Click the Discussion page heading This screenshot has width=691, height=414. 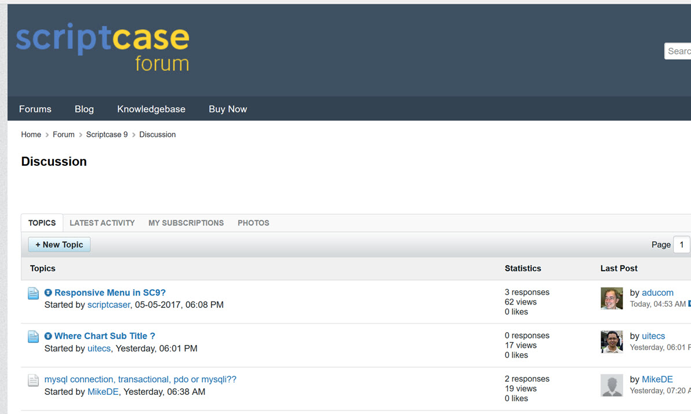pyautogui.click(x=54, y=161)
